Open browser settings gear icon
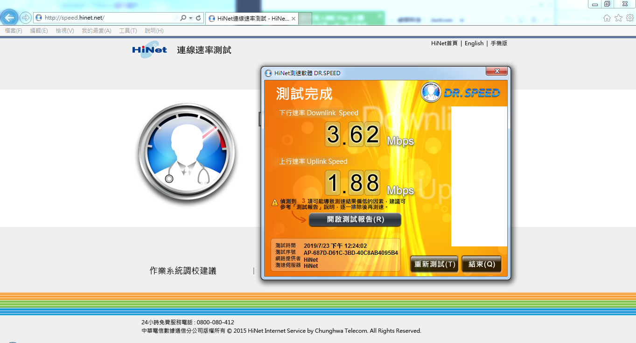Viewport: 636px width, 343px height. tap(629, 18)
